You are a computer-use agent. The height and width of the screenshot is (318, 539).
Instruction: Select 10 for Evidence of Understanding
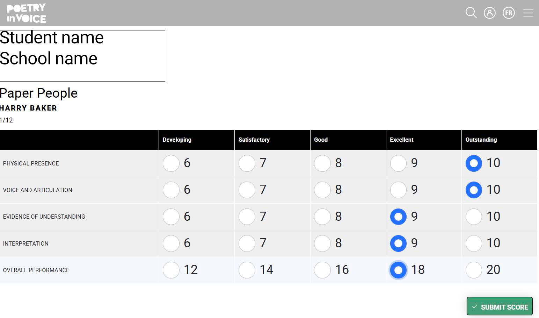(474, 217)
